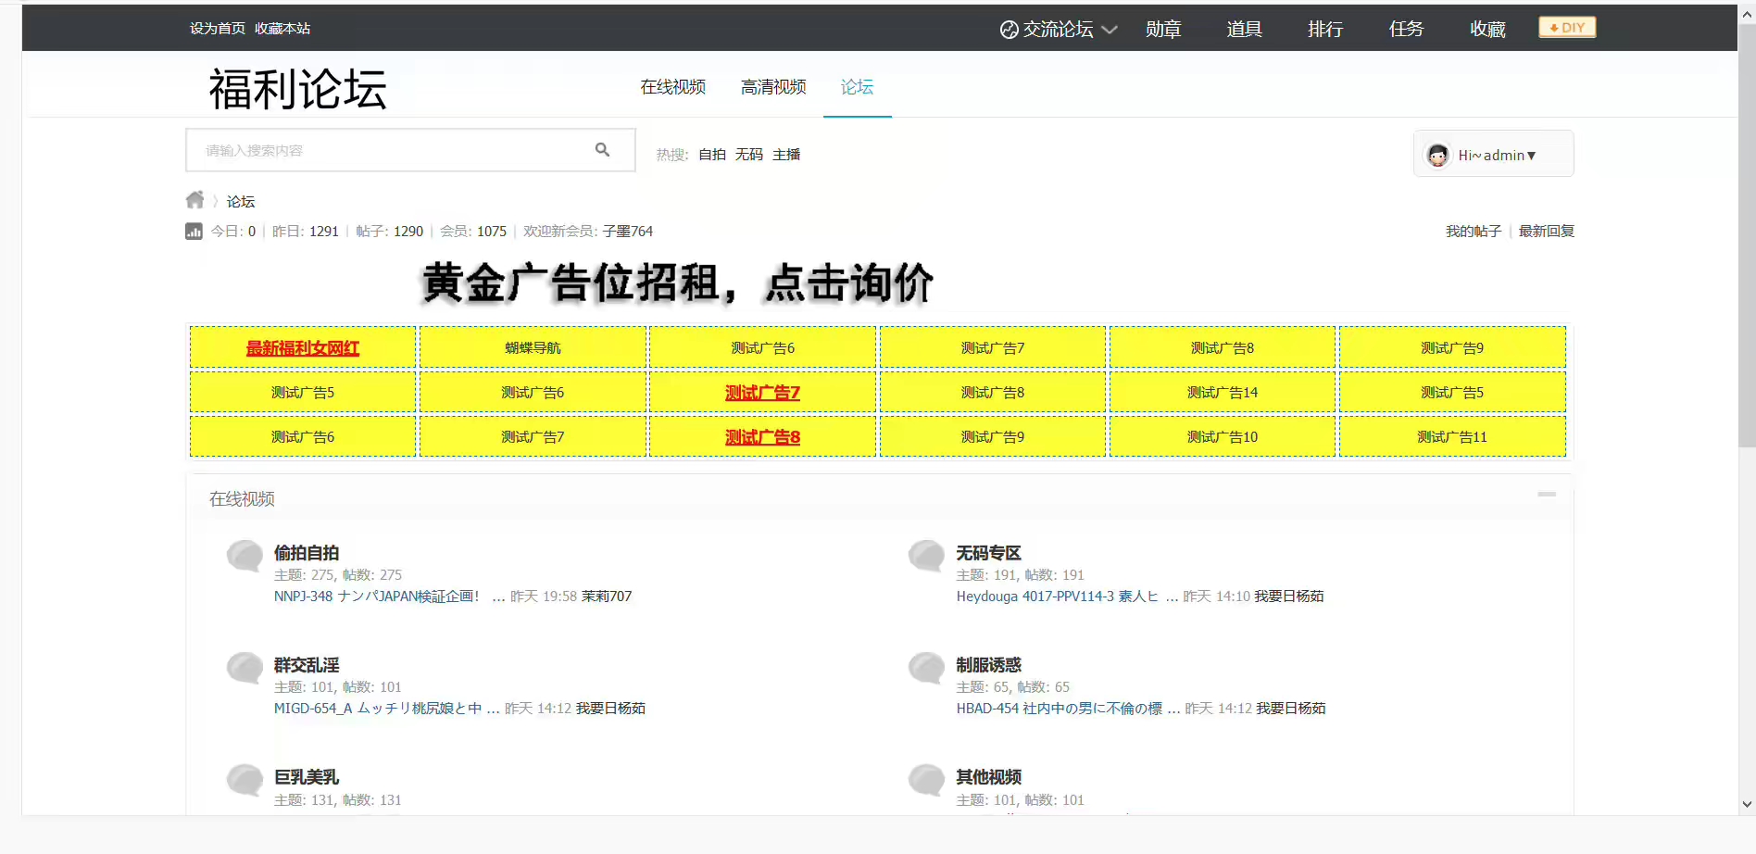Click the vertical scrollbar down arrow
The image size is (1756, 854).
1747,804
